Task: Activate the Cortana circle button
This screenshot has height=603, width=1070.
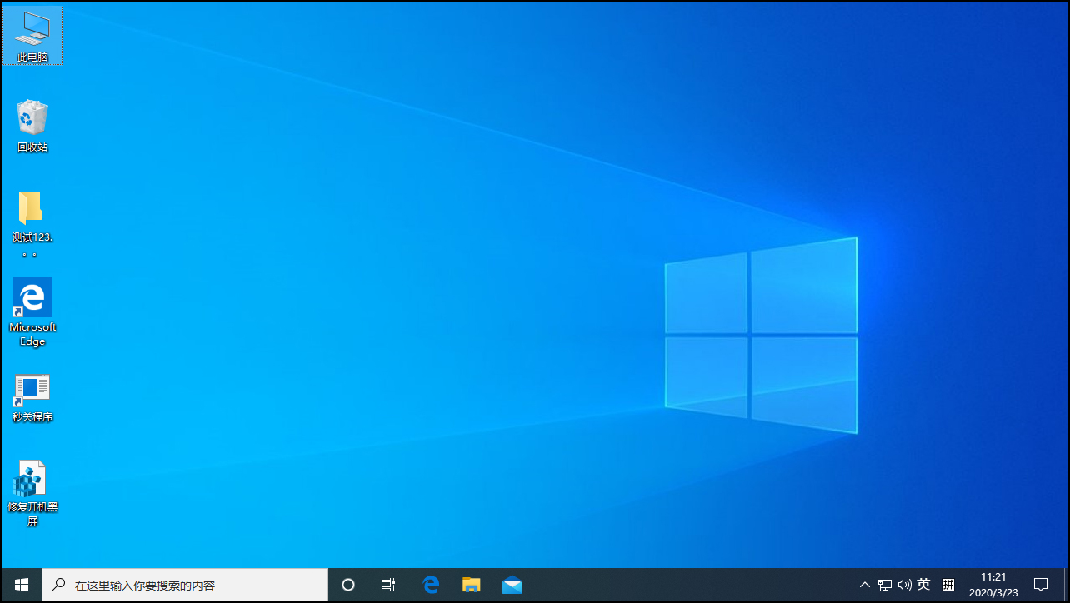Action: (347, 584)
